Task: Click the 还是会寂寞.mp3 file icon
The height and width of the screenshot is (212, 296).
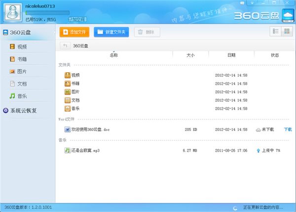Action: [x=68, y=150]
